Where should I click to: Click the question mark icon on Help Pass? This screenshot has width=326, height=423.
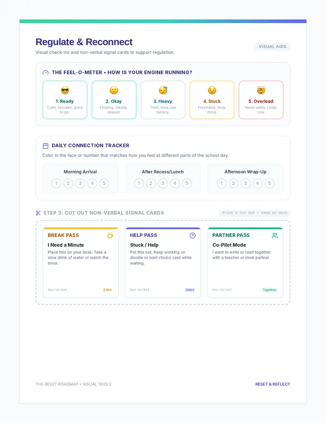192,236
